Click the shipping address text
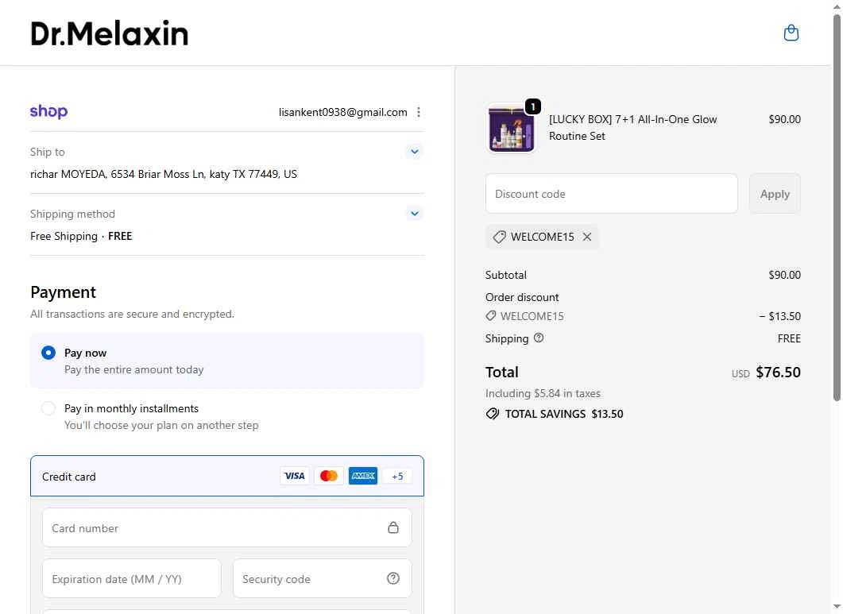843x614 pixels. click(164, 174)
